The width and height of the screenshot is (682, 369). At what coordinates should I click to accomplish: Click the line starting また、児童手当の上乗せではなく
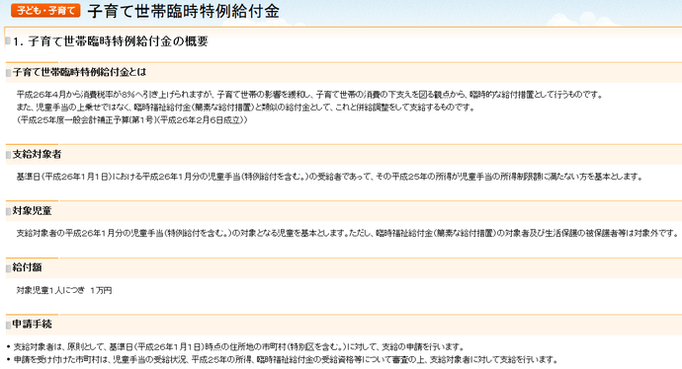pos(246,108)
